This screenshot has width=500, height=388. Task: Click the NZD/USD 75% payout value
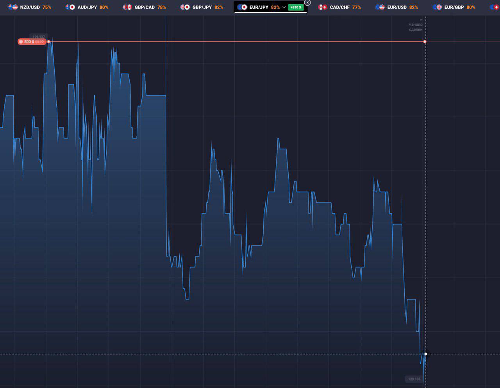47,7
